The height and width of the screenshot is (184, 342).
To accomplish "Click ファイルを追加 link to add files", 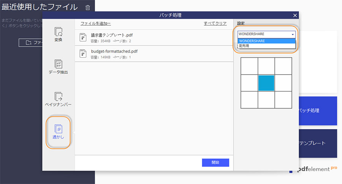I will [95, 23].
